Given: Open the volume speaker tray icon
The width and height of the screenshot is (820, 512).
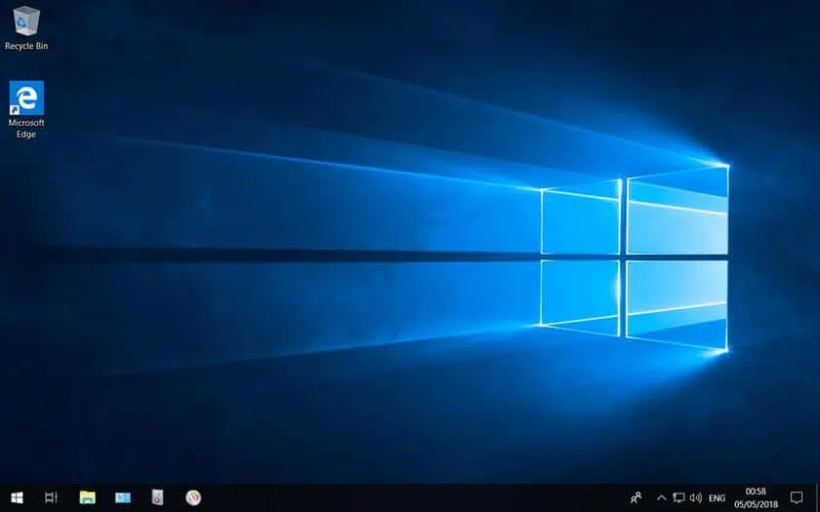Looking at the screenshot, I should (x=695, y=497).
